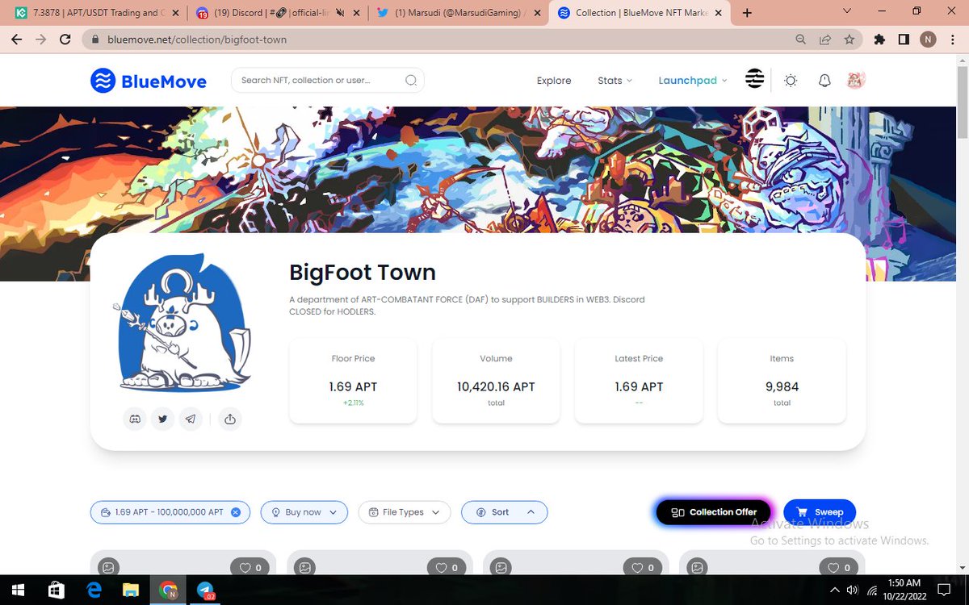This screenshot has width=969, height=605.
Task: Click the share collection icon
Action: click(x=230, y=419)
